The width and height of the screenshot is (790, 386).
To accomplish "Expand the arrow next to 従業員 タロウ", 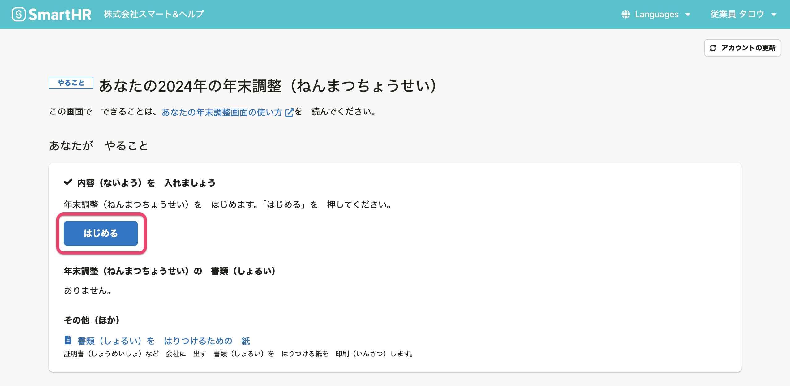I will tap(774, 15).
